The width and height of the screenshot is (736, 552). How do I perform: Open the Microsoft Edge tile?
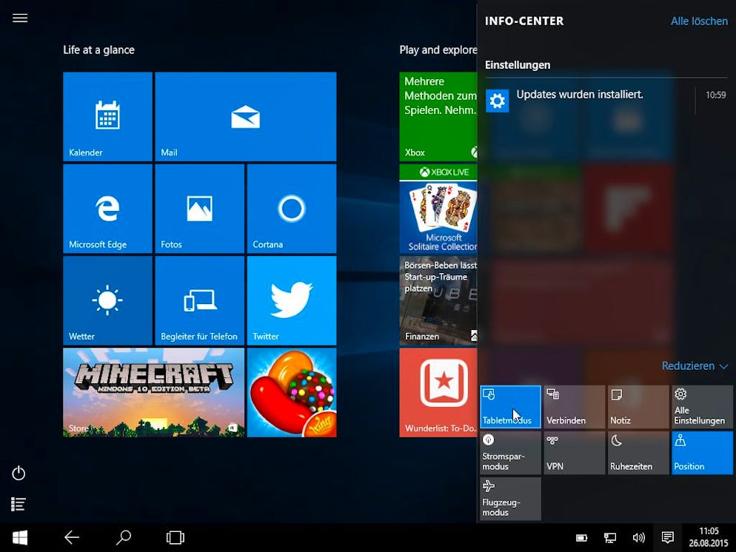coord(107,208)
